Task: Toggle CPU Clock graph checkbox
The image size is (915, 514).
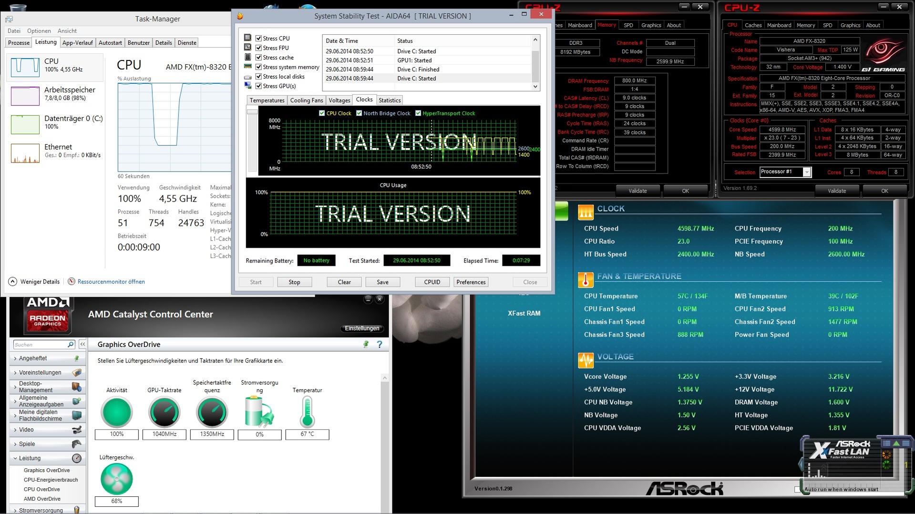Action: [322, 113]
